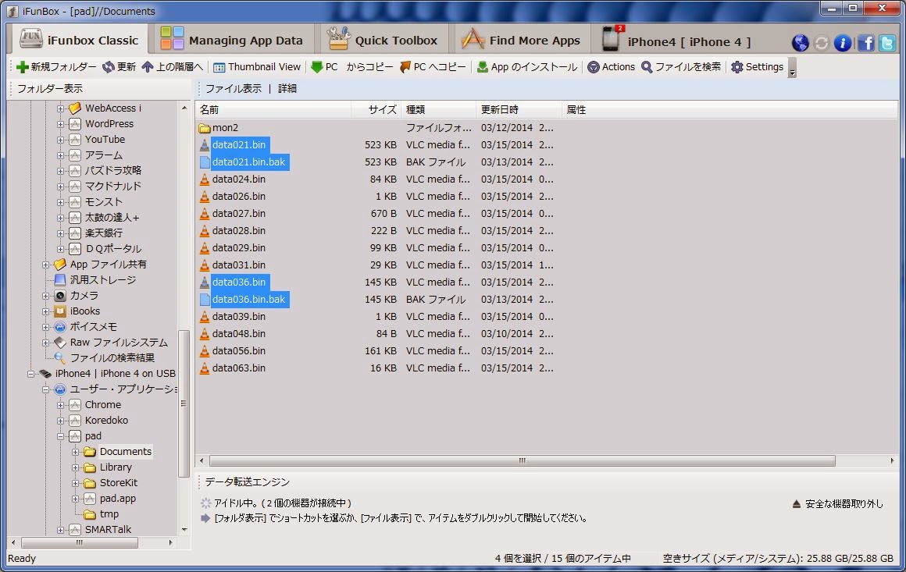Select ボイスメモ in folder tree
The height and width of the screenshot is (572, 906).
[x=93, y=327]
